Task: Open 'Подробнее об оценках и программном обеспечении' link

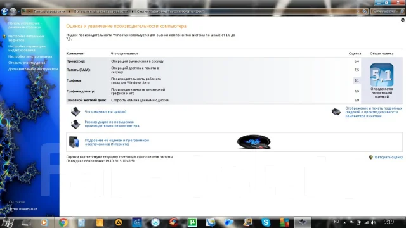Action: (x=117, y=142)
